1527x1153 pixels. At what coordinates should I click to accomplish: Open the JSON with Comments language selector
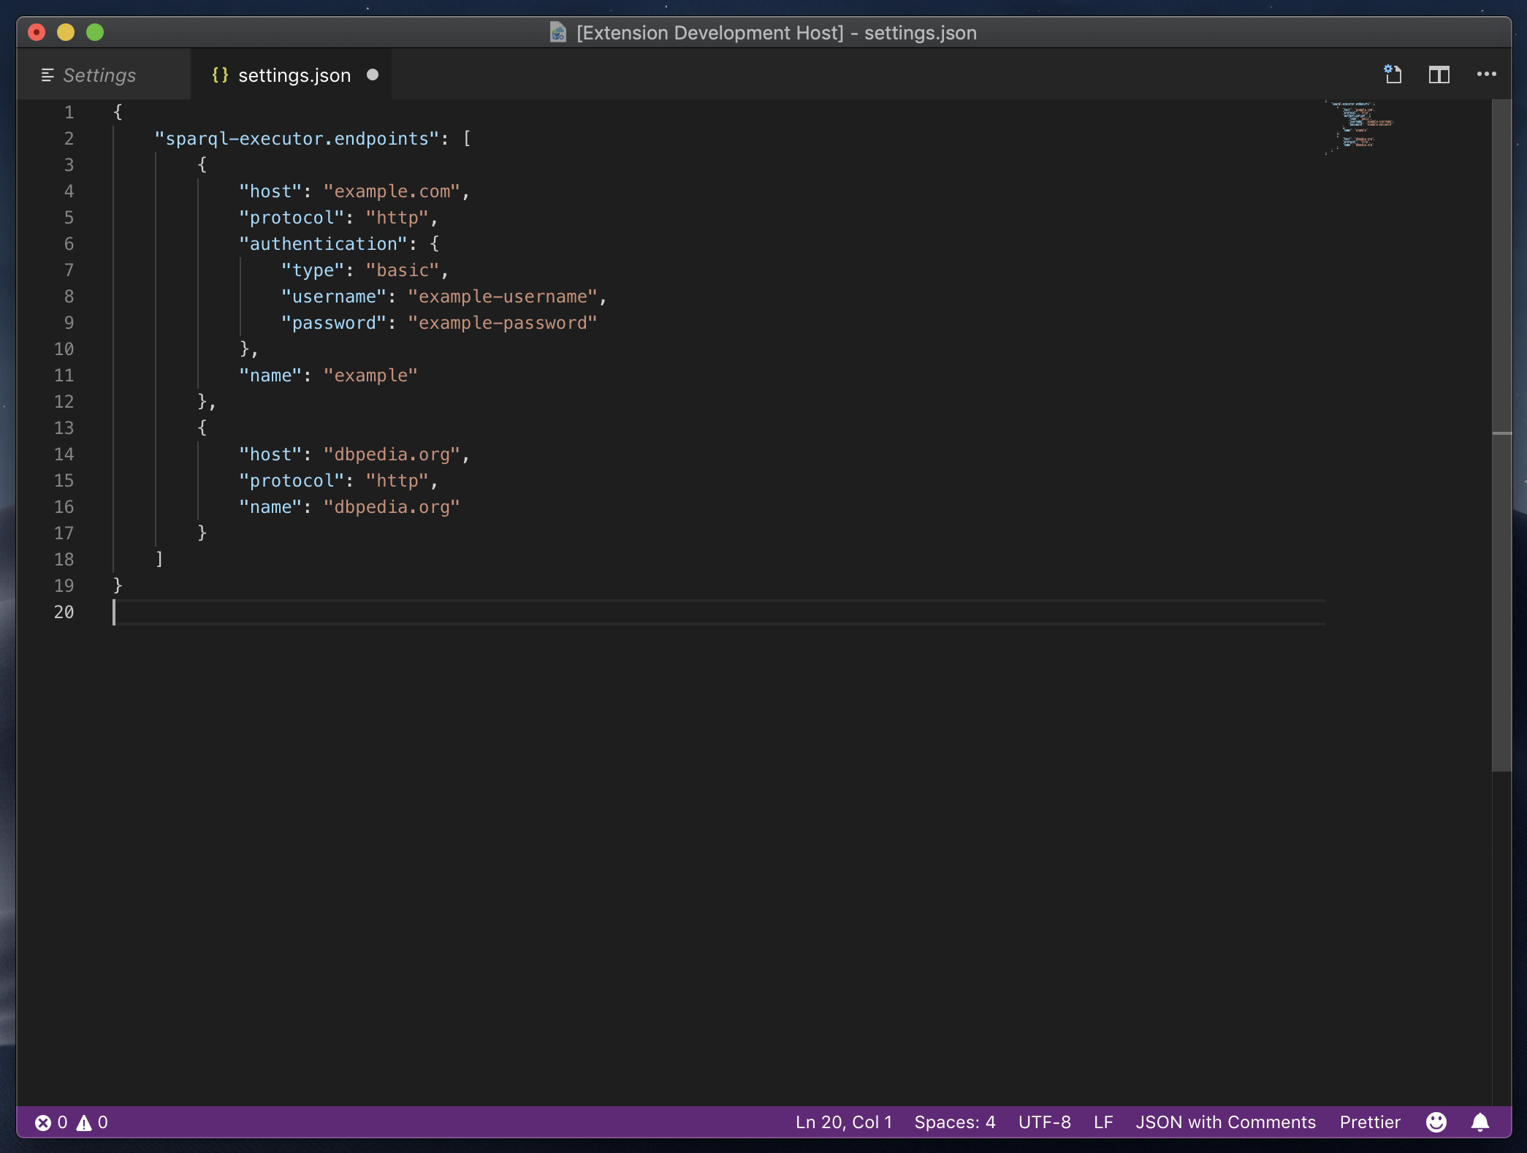tap(1225, 1122)
